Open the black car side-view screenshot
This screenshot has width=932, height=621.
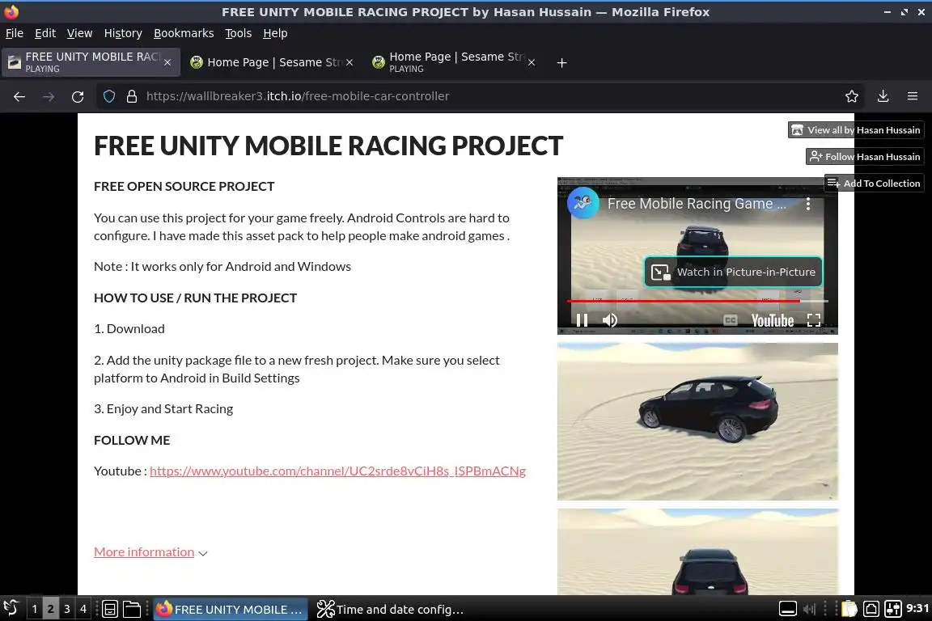click(698, 421)
